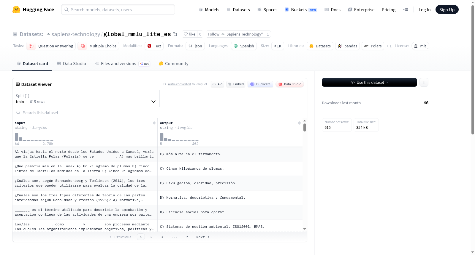Click the current page 1 button
This screenshot has height=255, width=475.
pos(141,237)
